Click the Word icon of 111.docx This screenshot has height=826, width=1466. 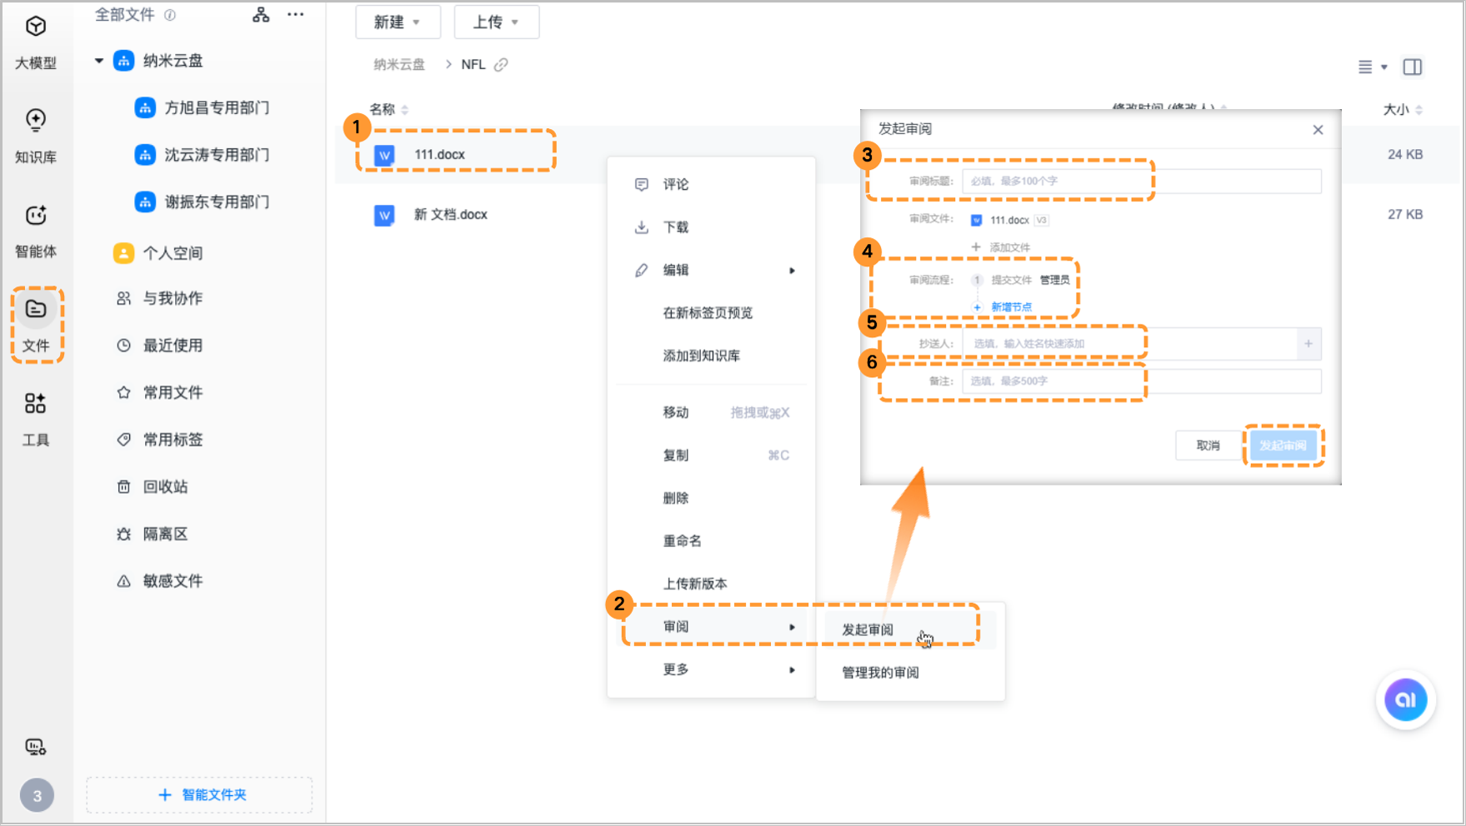(x=383, y=154)
